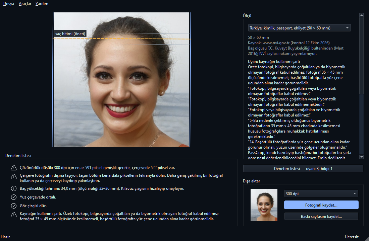Expand the 300 dpi export dropdown
The image size is (369, 241).
point(321,193)
